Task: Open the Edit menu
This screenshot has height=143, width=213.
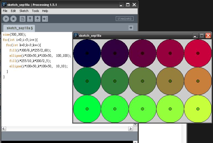Action: click(13, 11)
